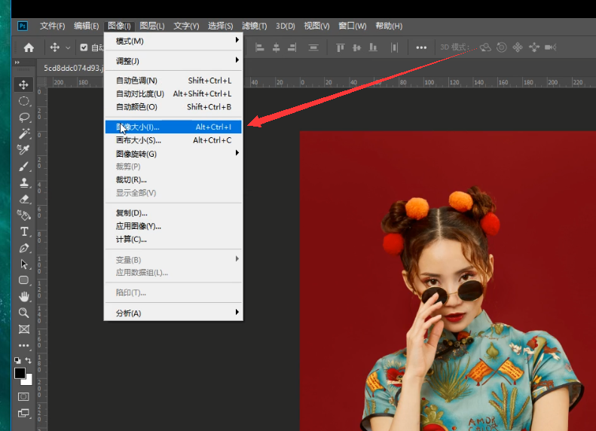596x431 pixels.
Task: Swap foreground and background colors
Action: coord(29,359)
